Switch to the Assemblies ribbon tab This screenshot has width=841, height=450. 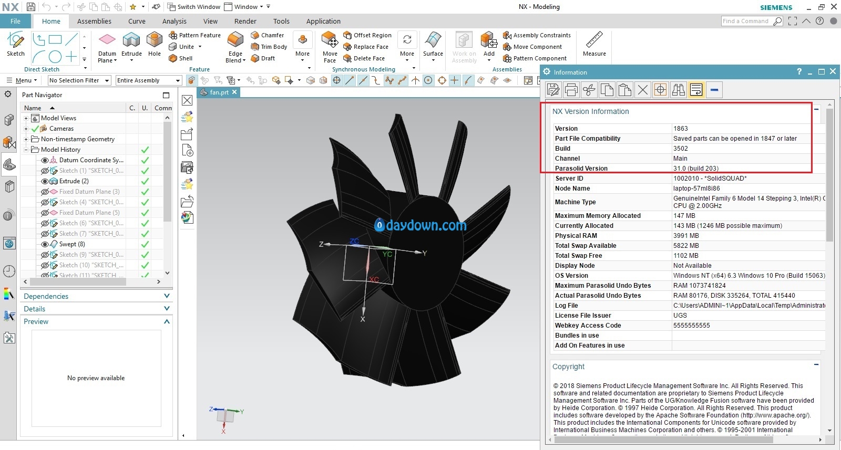(x=94, y=21)
